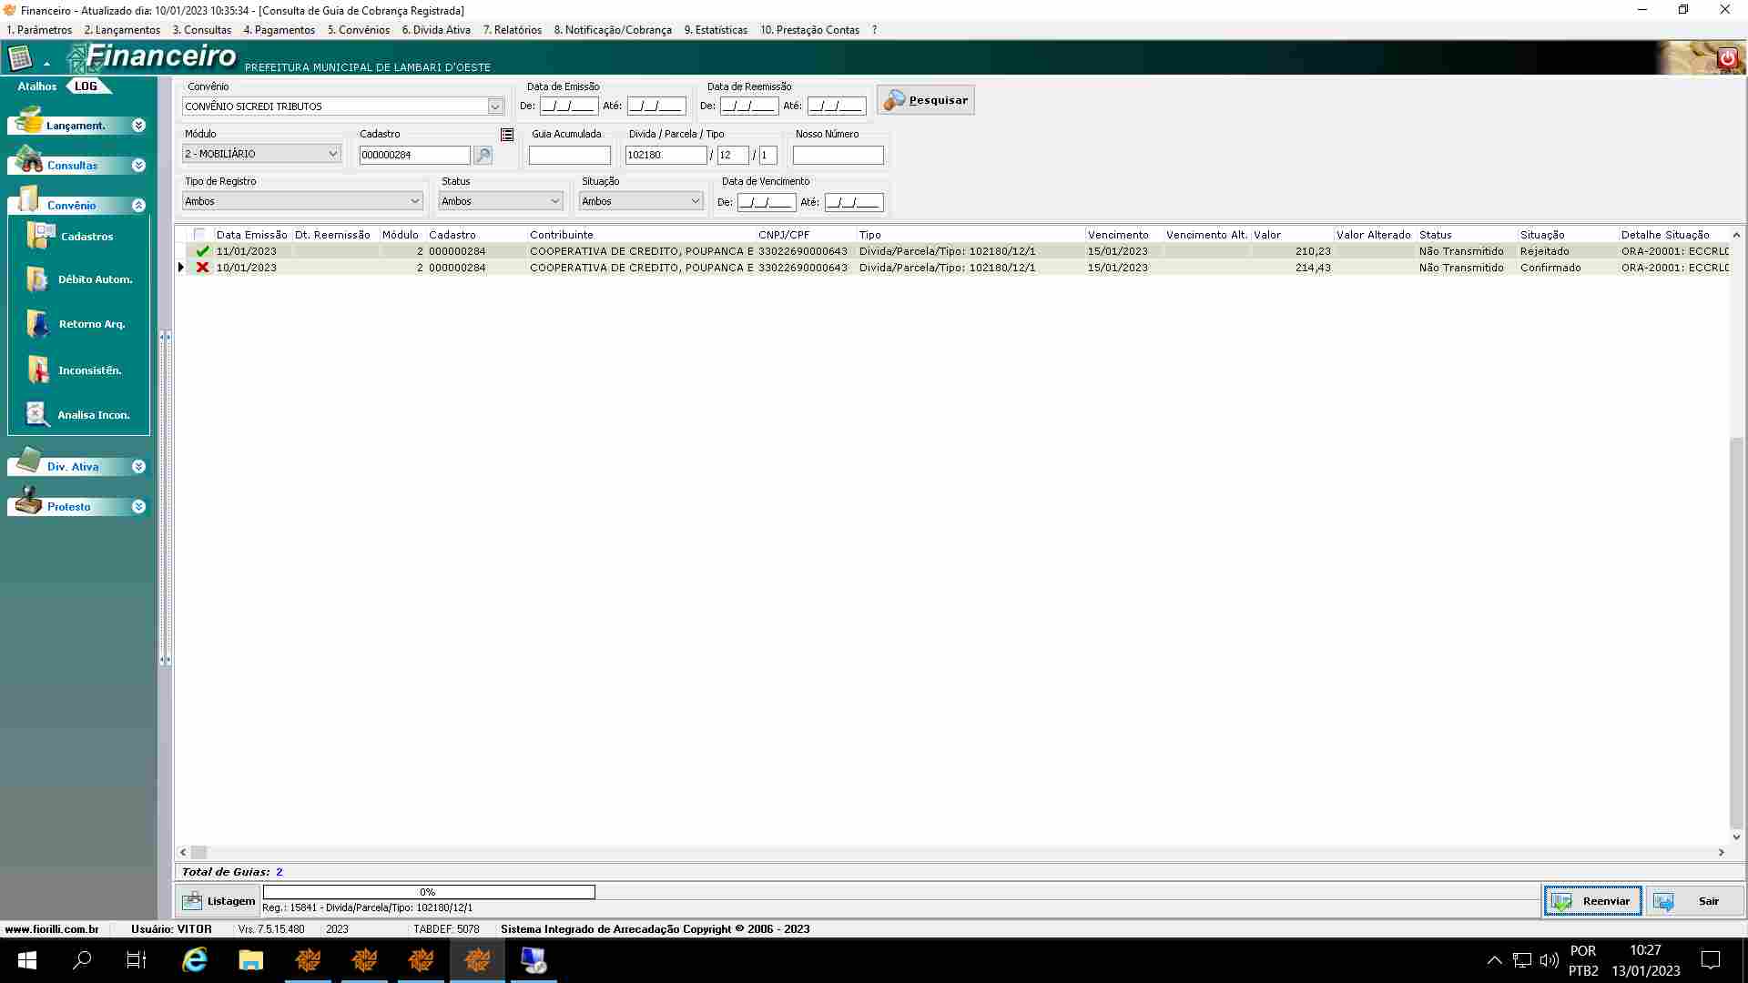This screenshot has height=983, width=1748.
Task: Open the Cadastros sidebar icon
Action: 41,236
